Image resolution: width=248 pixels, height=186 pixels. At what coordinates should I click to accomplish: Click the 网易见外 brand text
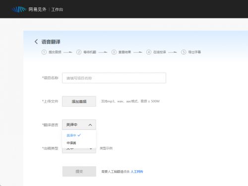click(37, 9)
